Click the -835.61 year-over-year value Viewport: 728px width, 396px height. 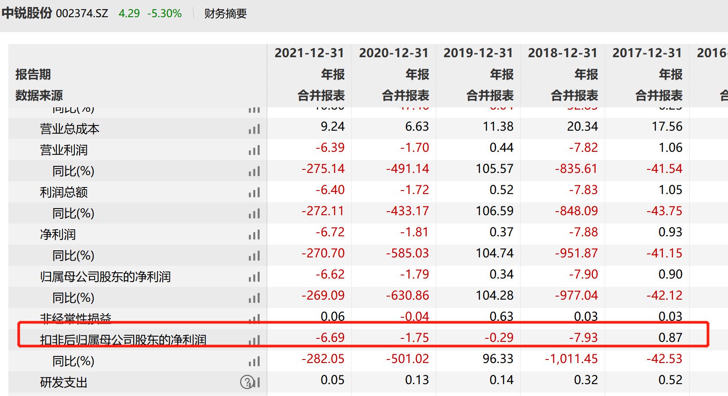[576, 169]
